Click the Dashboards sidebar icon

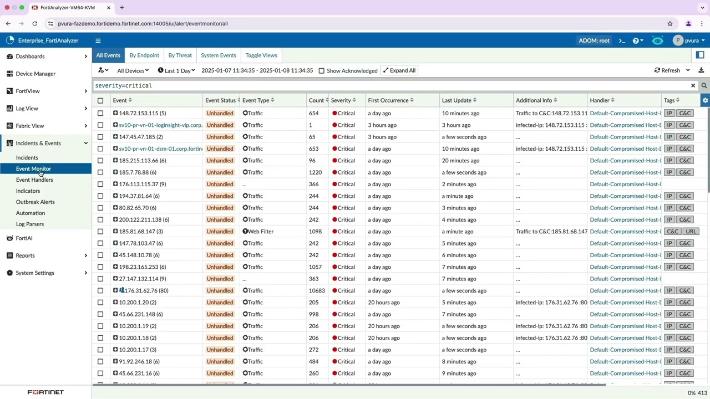pyautogui.click(x=9, y=57)
